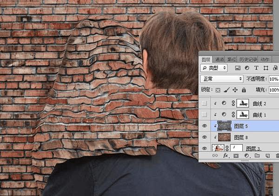Lock image pixels brush icon

coord(226,90)
